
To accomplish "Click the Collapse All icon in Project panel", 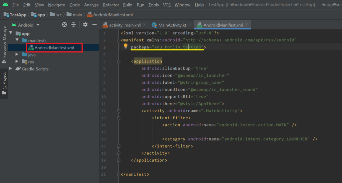I will (74, 25).
